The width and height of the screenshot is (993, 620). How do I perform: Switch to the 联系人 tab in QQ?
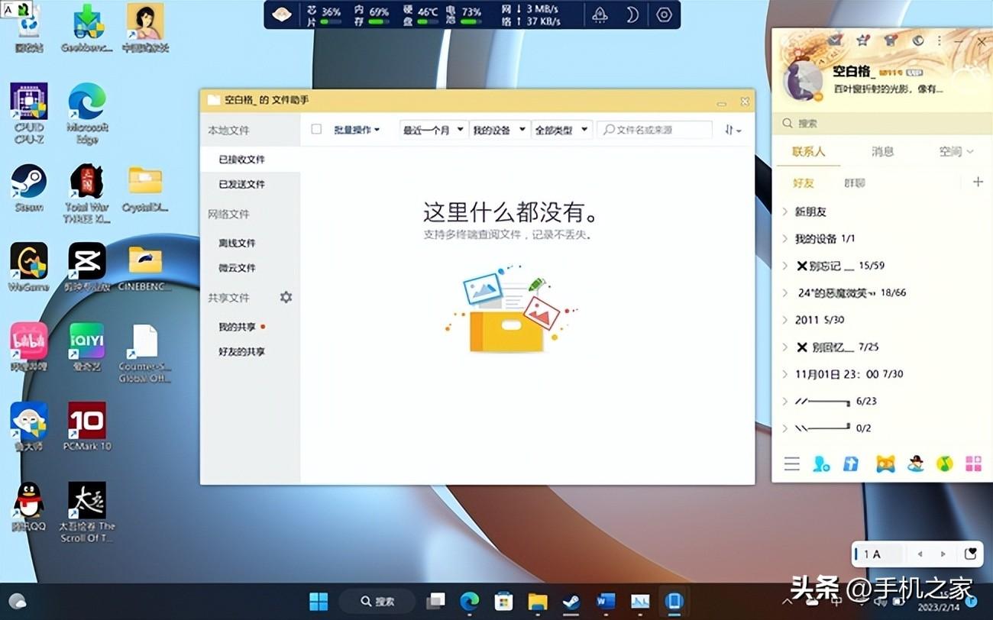[809, 151]
